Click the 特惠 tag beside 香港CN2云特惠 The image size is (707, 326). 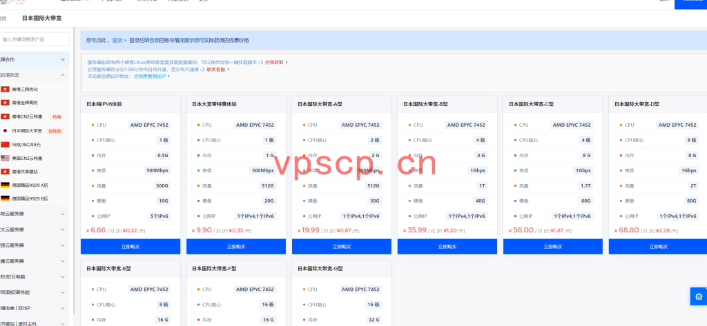coord(57,117)
